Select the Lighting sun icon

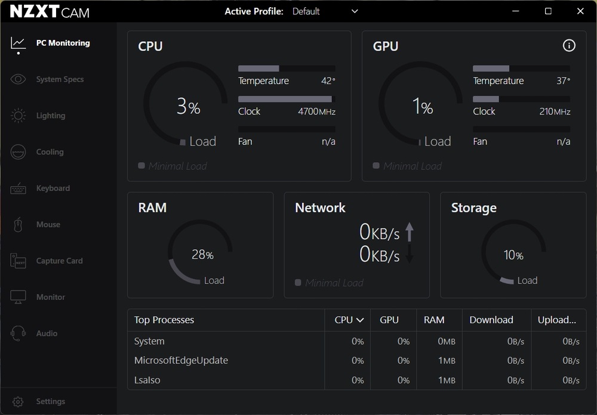18,116
